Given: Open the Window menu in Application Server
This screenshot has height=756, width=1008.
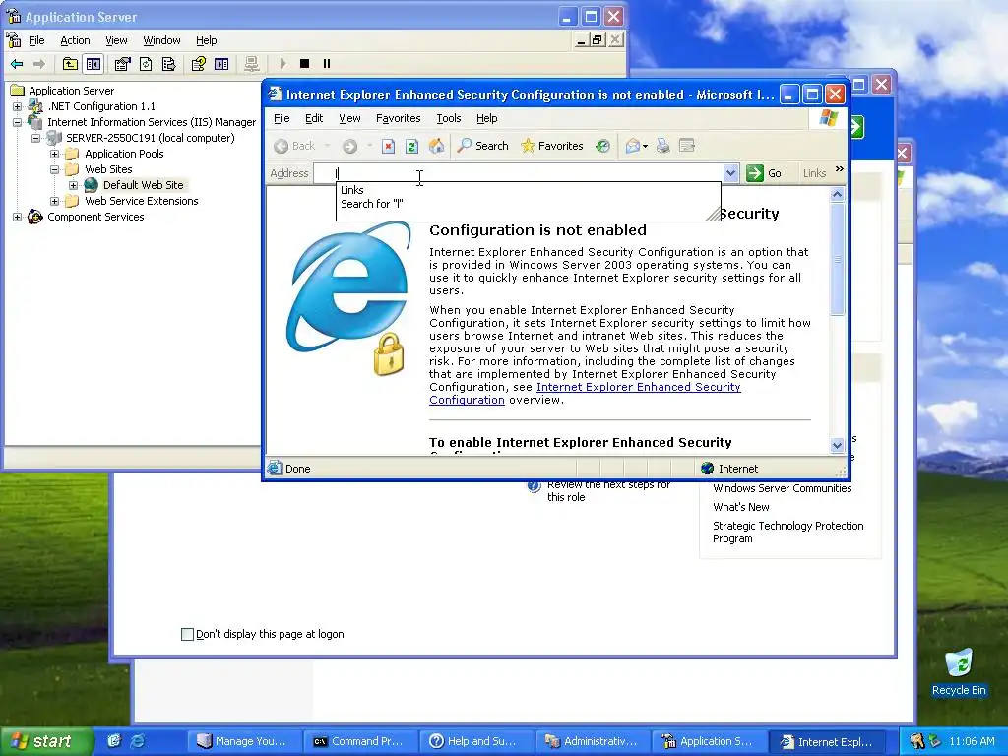Looking at the screenshot, I should 161,40.
